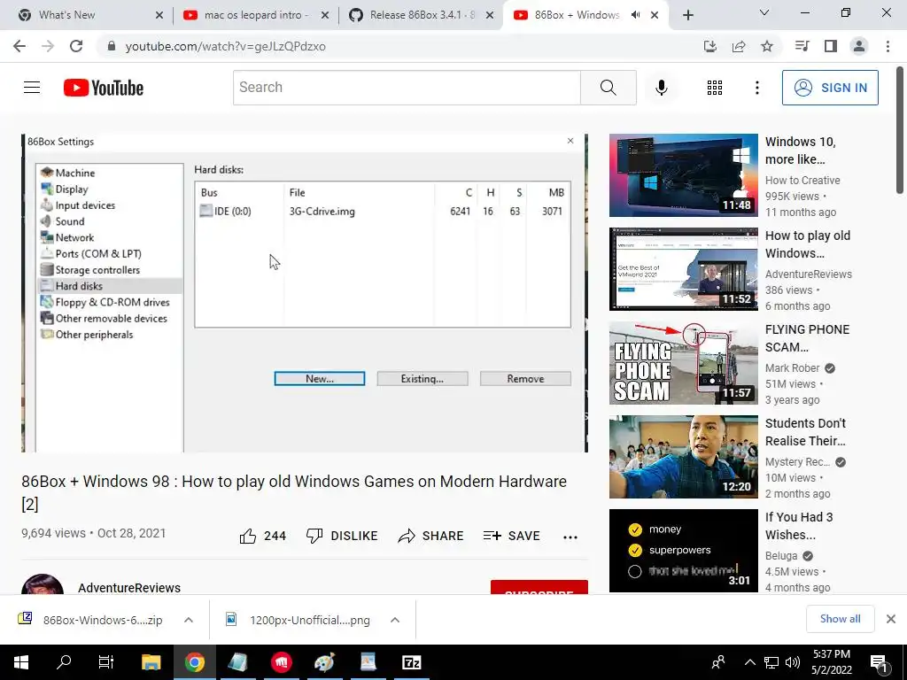Open Chrome profile avatar
The height and width of the screenshot is (680, 907).
pyautogui.click(x=859, y=46)
